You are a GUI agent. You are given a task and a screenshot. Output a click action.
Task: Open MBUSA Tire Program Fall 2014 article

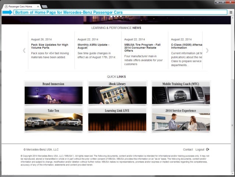(x=143, y=48)
